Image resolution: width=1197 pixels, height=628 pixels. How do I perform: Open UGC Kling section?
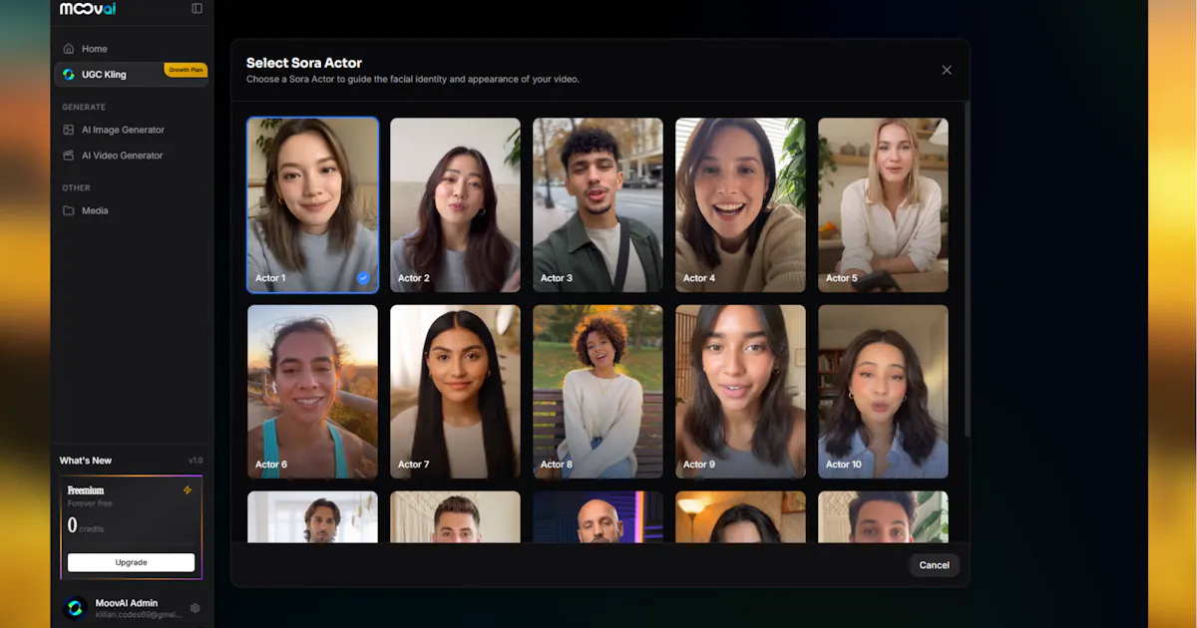click(132, 75)
